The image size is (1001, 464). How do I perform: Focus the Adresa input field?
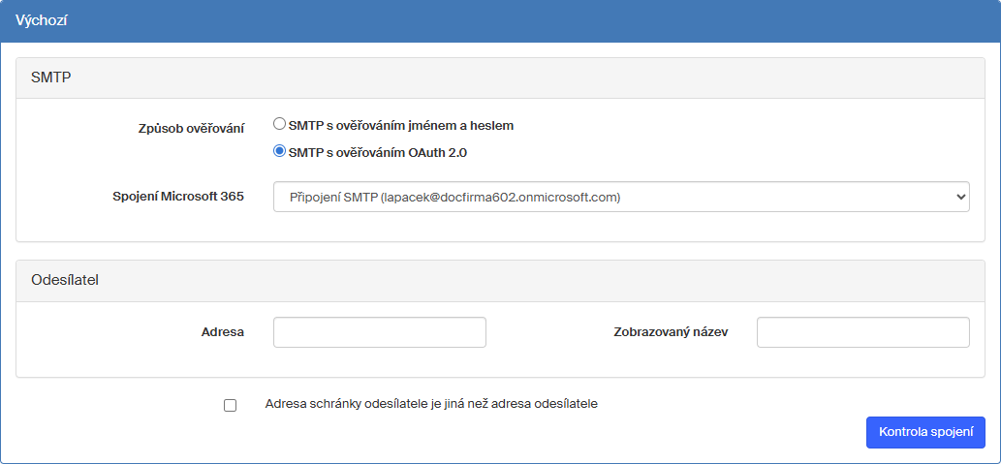(379, 332)
